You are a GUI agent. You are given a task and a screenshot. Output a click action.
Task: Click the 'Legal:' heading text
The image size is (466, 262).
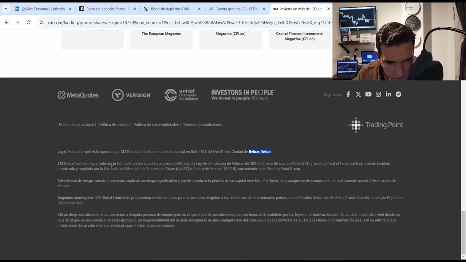pyautogui.click(x=62, y=151)
